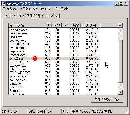Click memory value 11,764 KB cell
Screen dimensions: 130x115
coord(92,73)
